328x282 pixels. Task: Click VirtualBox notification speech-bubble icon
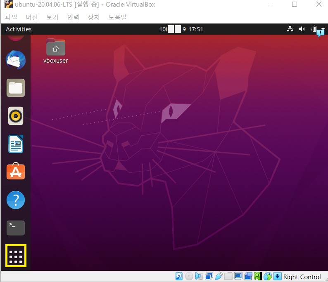tap(321, 33)
